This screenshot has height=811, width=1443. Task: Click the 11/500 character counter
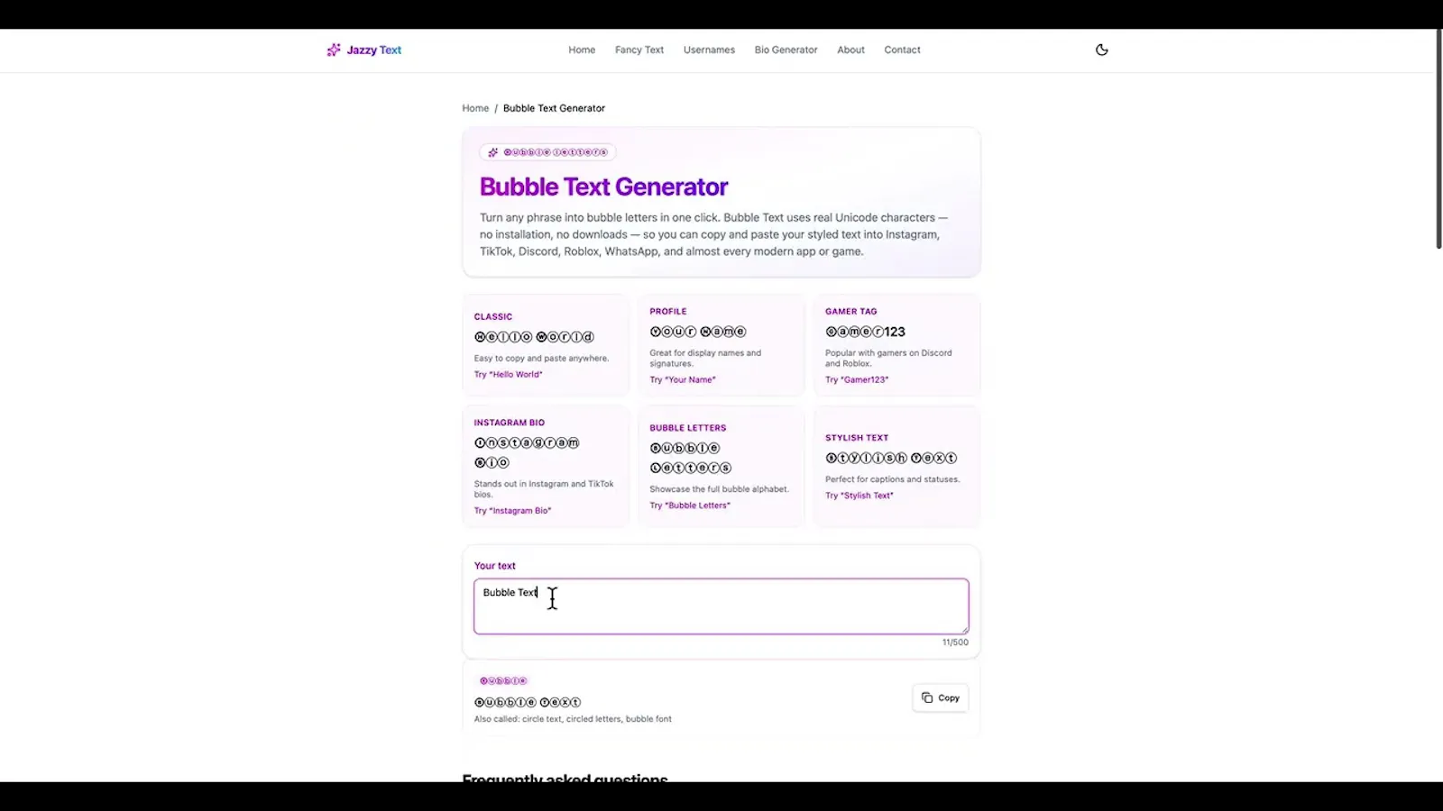tap(955, 642)
